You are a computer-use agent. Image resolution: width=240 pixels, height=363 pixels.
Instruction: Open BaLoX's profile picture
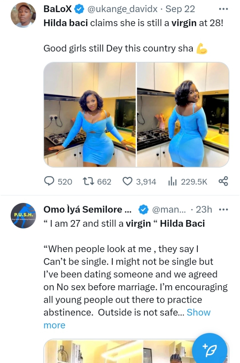(23, 15)
